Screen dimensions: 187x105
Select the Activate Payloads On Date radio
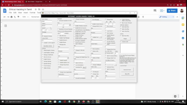tap(58, 21)
